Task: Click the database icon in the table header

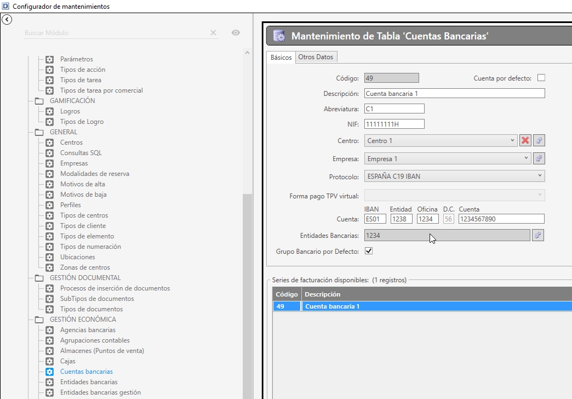Action: click(x=279, y=36)
